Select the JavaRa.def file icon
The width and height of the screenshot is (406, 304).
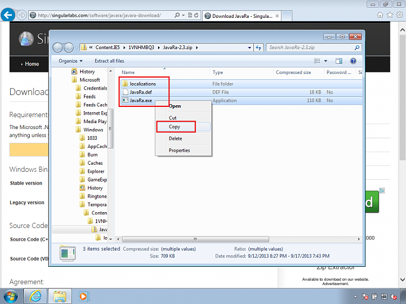(126, 92)
